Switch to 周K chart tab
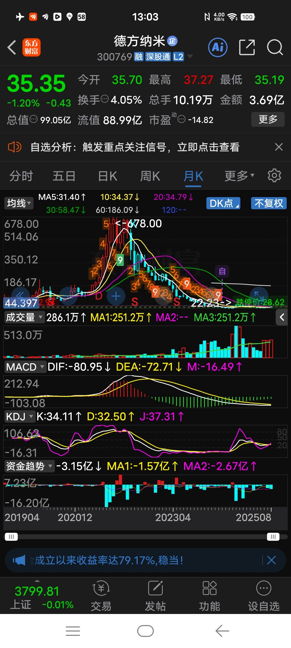Image resolution: width=291 pixels, height=648 pixels. tap(150, 176)
